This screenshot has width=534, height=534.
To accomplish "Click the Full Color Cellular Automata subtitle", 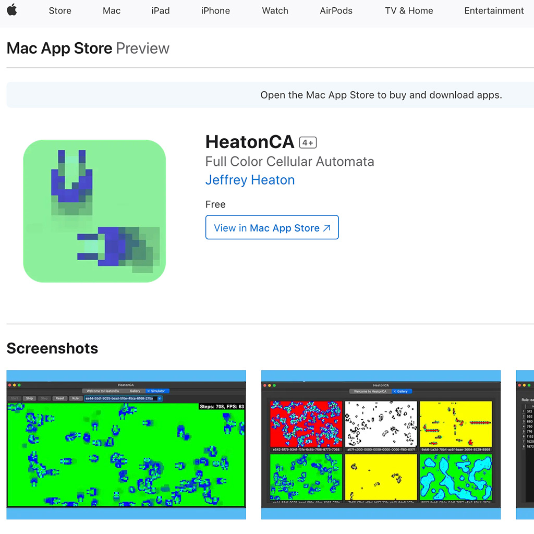I will 289,162.
